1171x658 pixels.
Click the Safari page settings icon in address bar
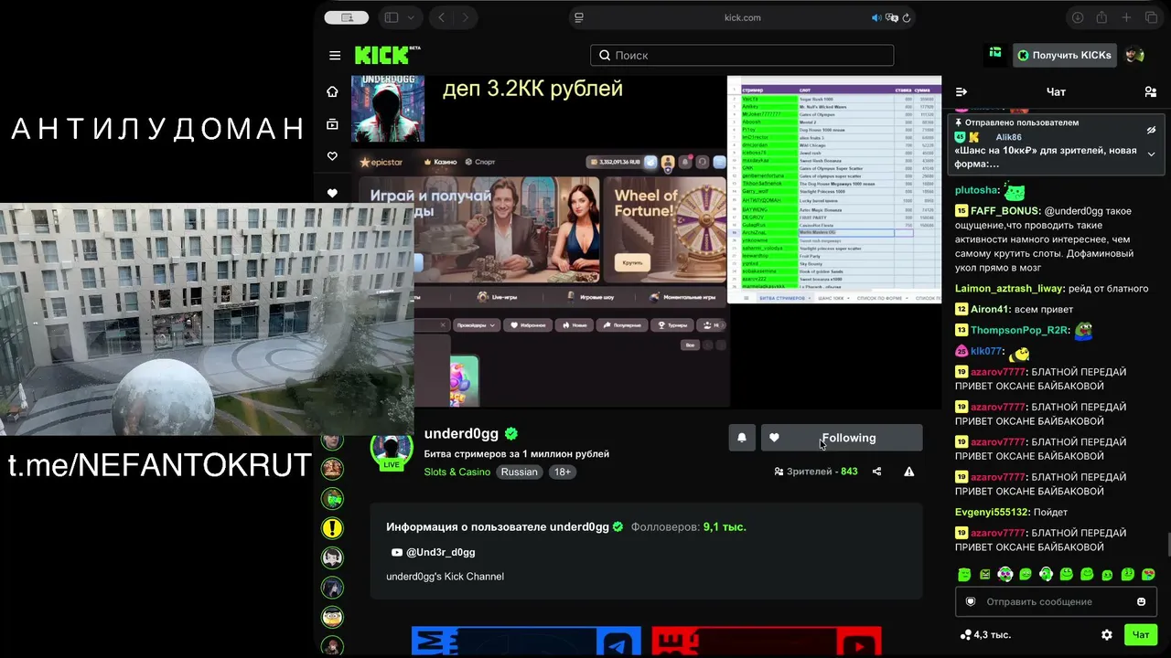(578, 17)
